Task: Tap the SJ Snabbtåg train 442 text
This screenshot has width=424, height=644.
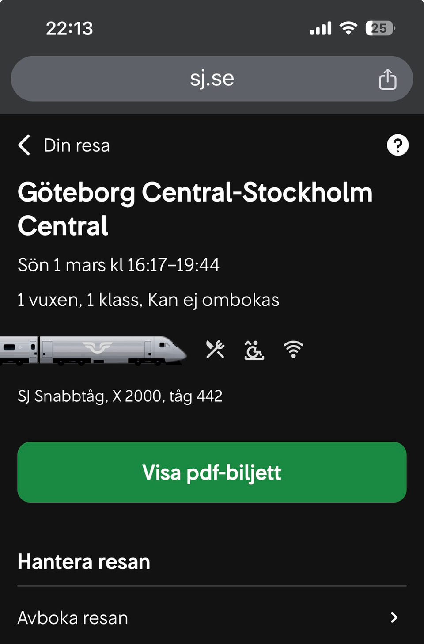Action: click(120, 396)
